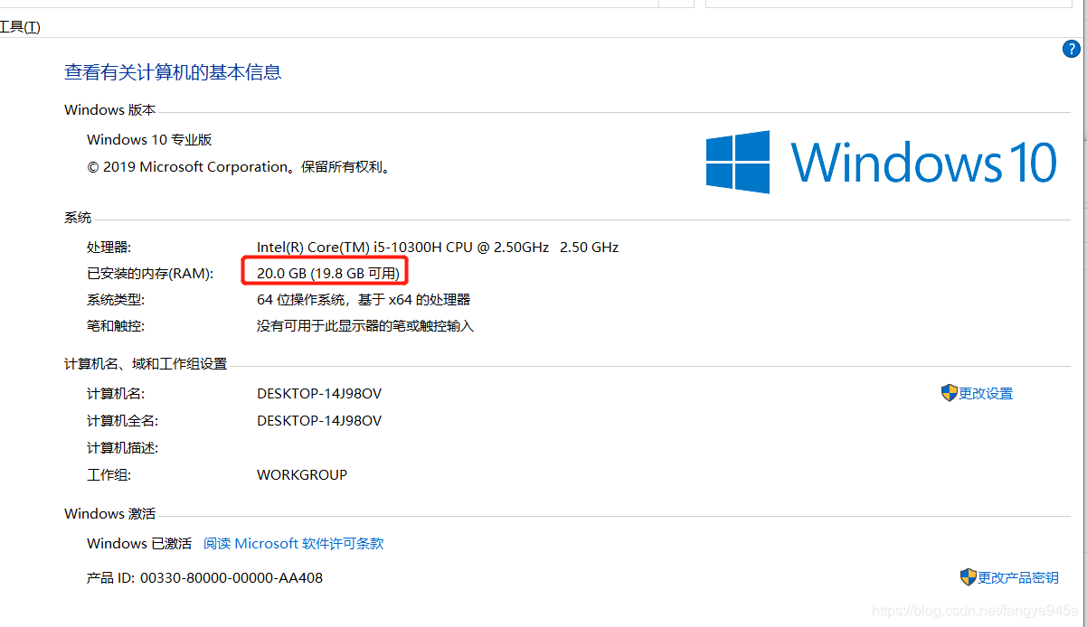Click the Windows 10 logo image
Screen dimensions: 1087x627
(x=881, y=162)
